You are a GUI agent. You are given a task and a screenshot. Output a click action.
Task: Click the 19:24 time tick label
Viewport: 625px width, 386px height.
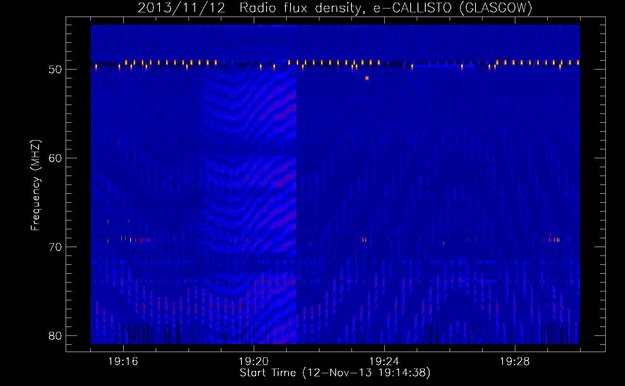tap(384, 362)
